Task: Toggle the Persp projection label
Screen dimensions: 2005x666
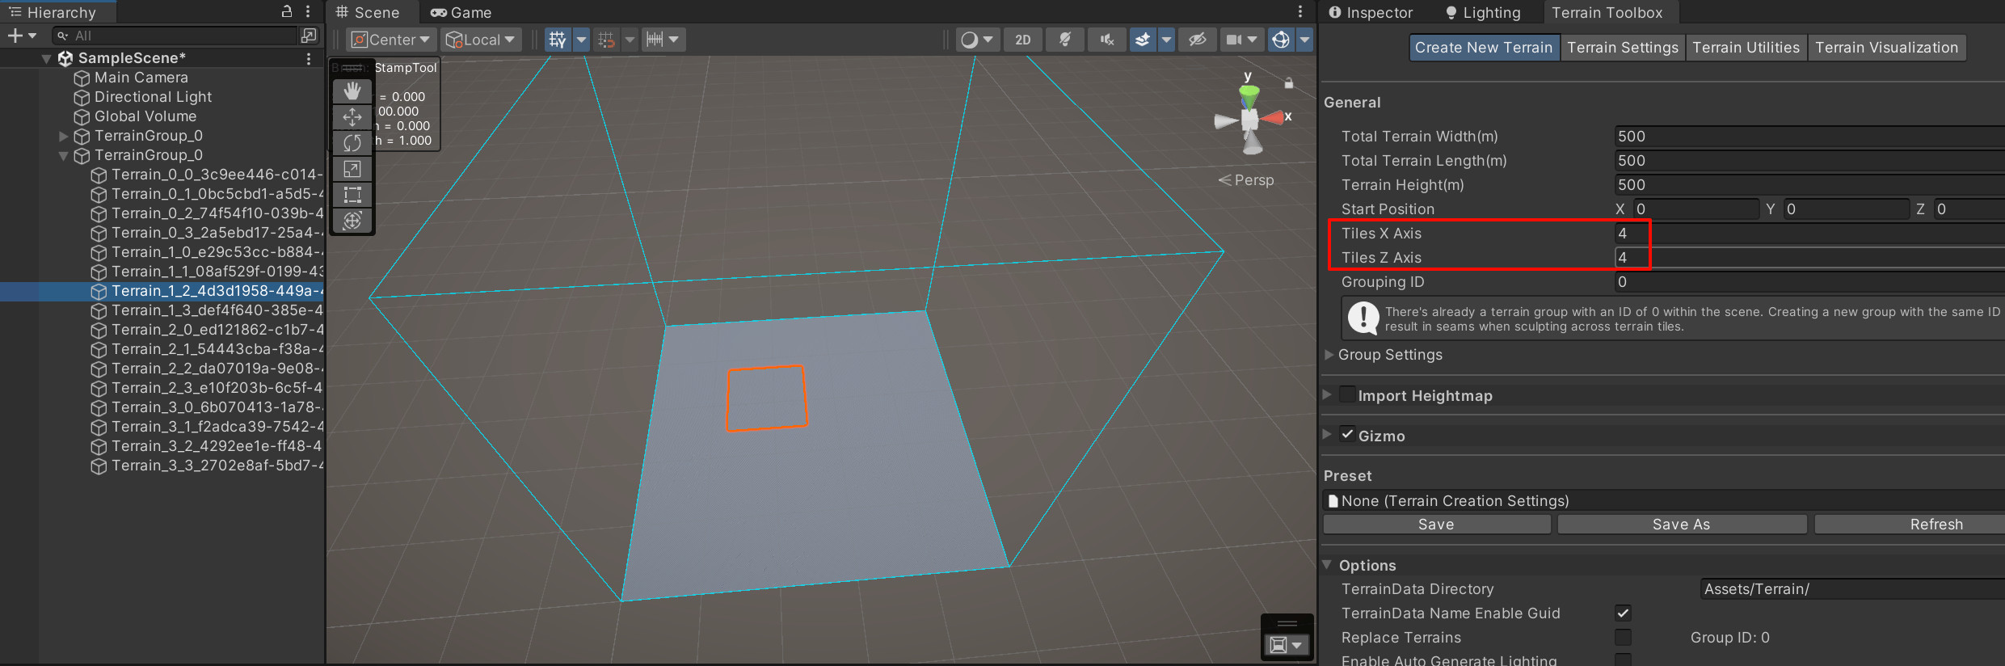Action: [1254, 180]
